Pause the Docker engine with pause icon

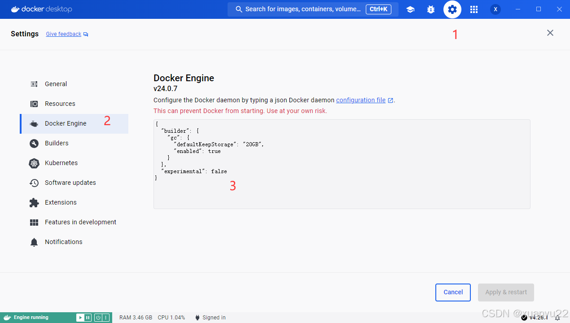88,318
